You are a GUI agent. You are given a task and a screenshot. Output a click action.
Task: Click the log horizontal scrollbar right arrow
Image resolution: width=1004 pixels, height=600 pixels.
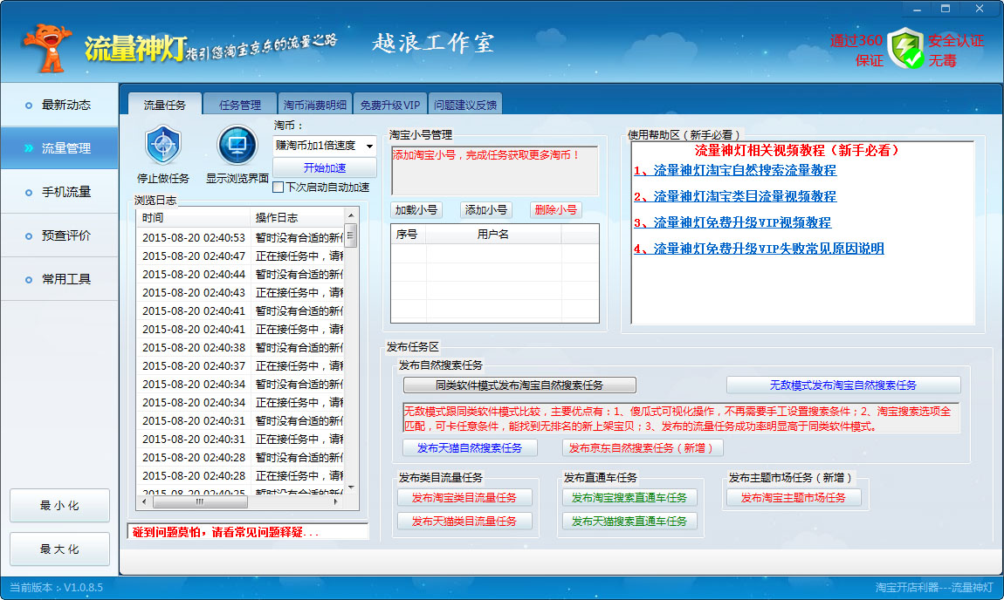coord(336,502)
